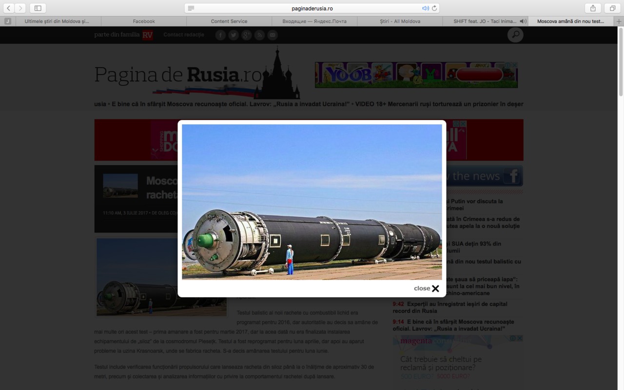The width and height of the screenshot is (624, 390).
Task: Click the email envelope icon in header
Action: pos(273,35)
